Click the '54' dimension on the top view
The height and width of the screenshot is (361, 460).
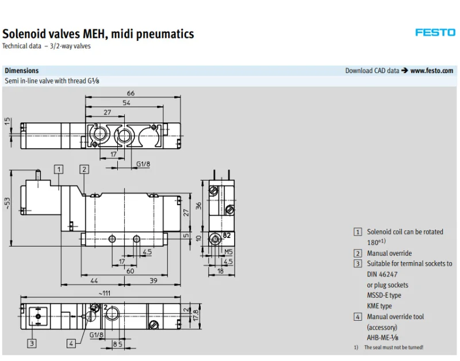(x=126, y=103)
